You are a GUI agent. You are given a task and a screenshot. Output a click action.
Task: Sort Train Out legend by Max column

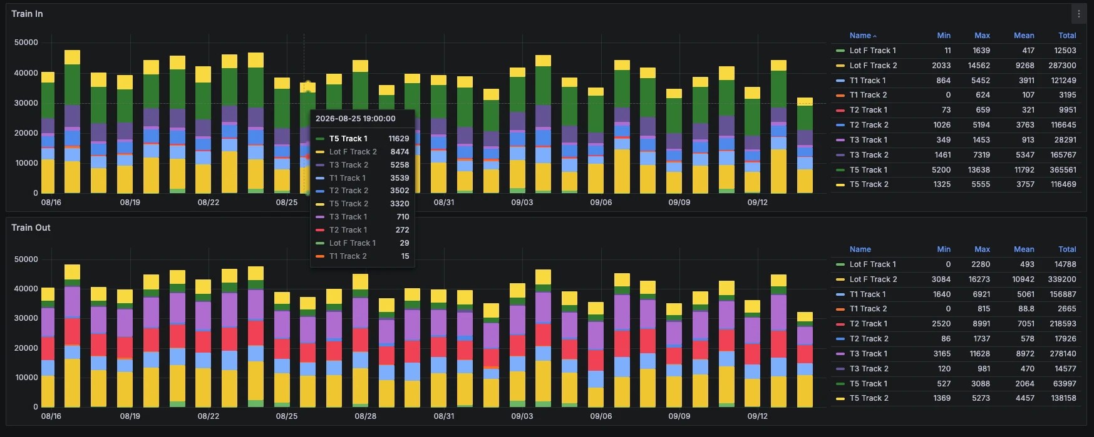click(982, 249)
